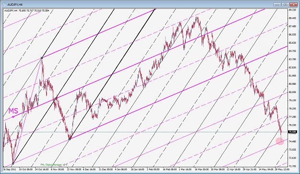Click the green P4L Object Manager label

54,164
